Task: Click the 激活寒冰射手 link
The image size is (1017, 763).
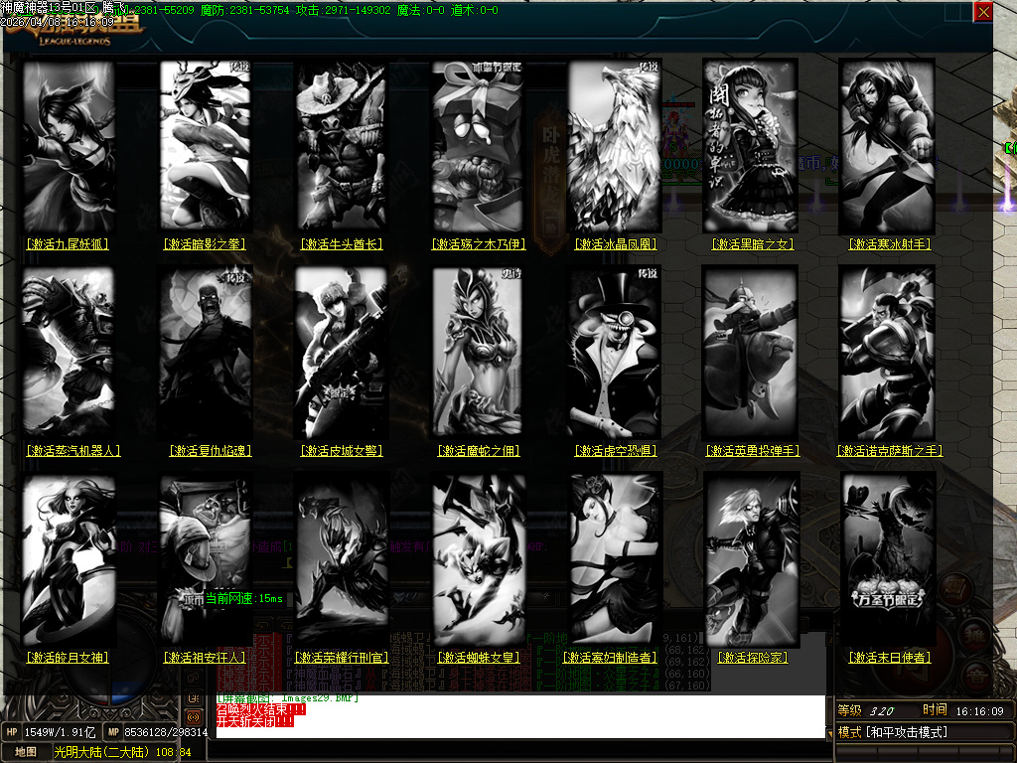Action: tap(889, 244)
